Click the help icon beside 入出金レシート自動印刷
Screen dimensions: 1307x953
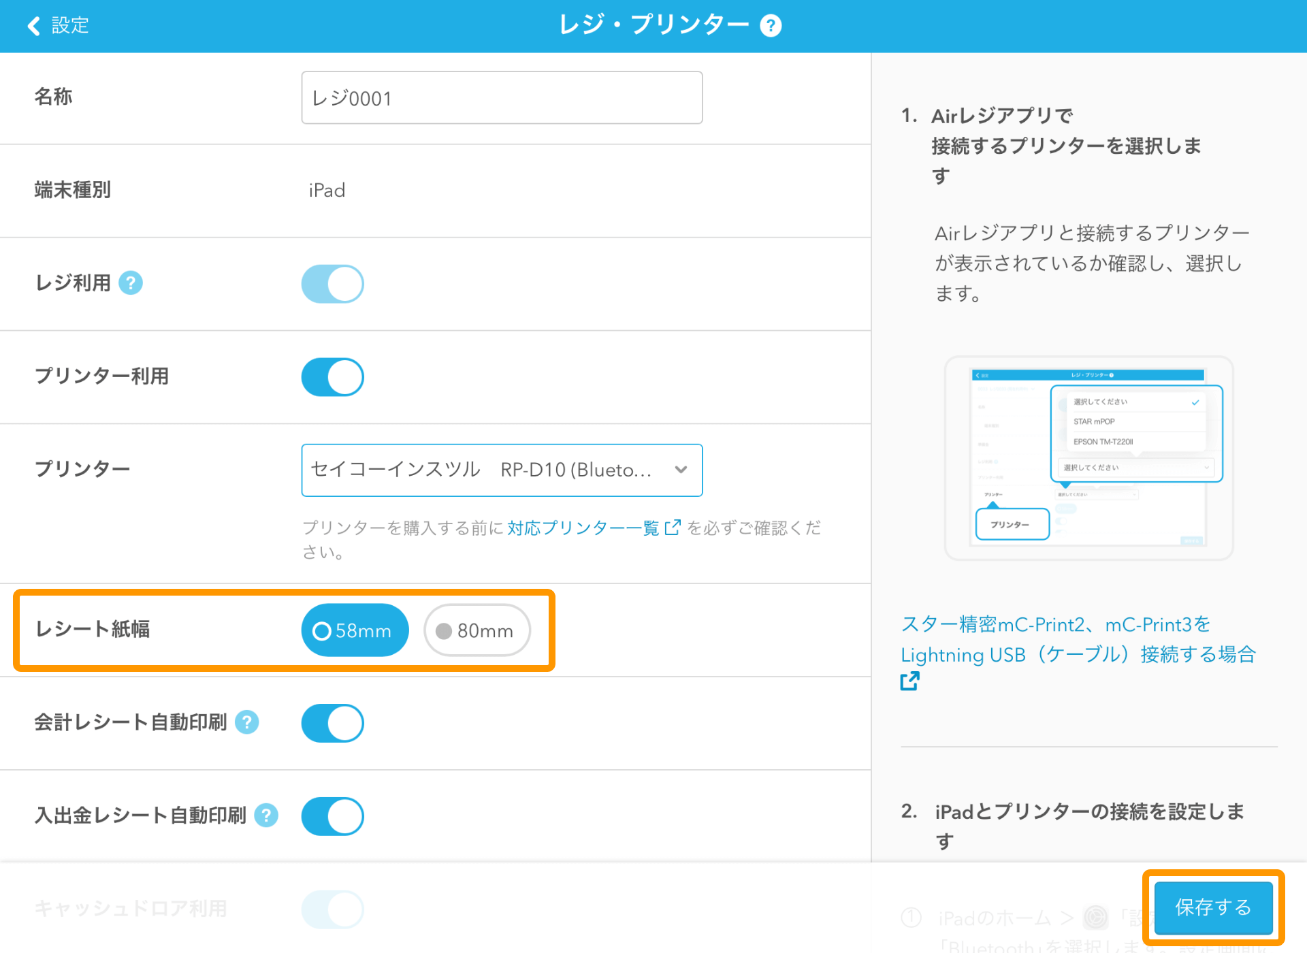tap(266, 815)
